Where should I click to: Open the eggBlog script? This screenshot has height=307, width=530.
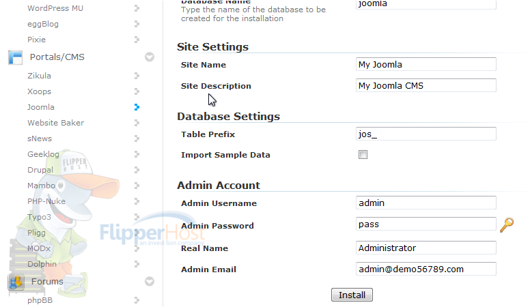[x=43, y=24]
